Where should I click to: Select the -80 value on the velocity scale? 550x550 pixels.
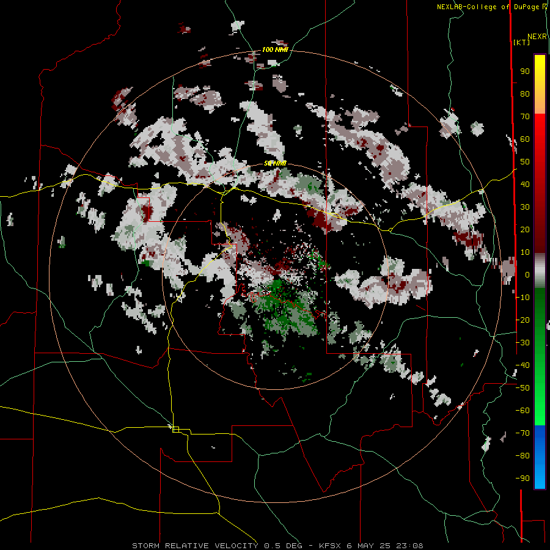[x=522, y=456]
